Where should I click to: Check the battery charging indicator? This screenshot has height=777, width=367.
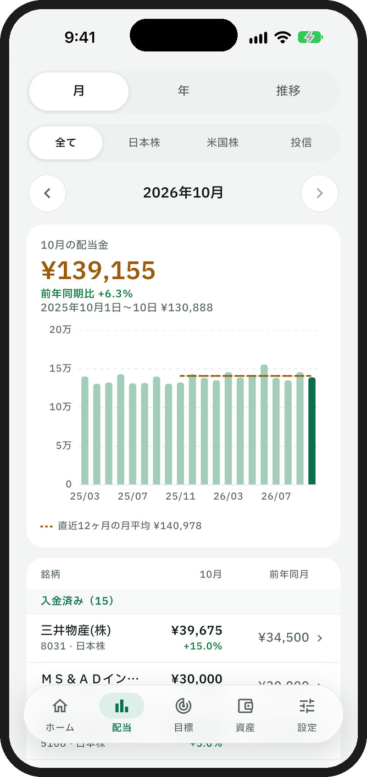click(x=311, y=37)
